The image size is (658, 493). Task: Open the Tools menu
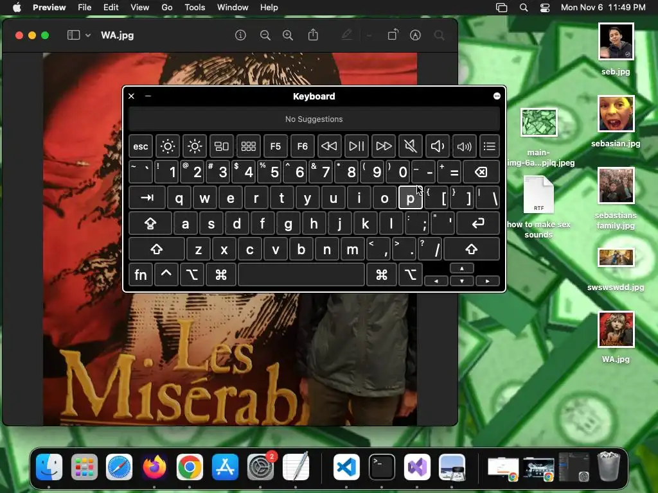tap(195, 7)
